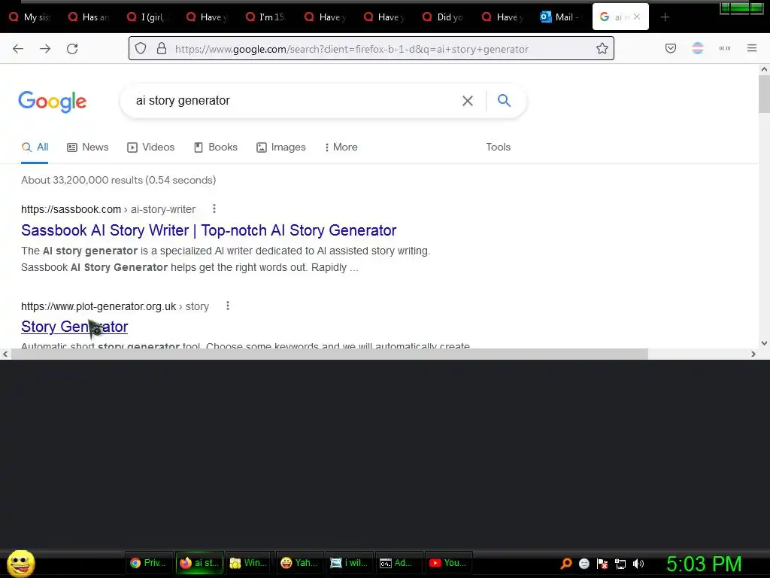Viewport: 770px width, 578px height.
Task: Click the horizontal scrollbar left arrow
Action: point(5,354)
